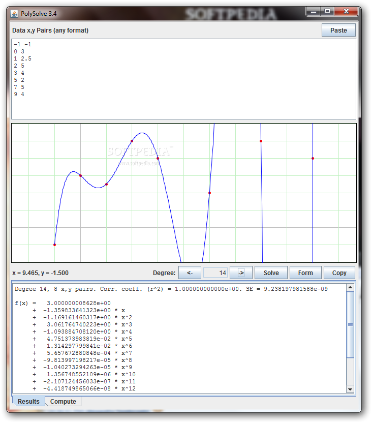Click the x^4 coefficient line

pos(82,331)
